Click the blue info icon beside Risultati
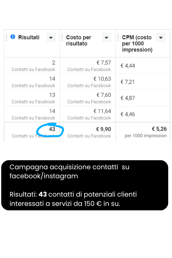The width and height of the screenshot is (172, 258). 13,37
